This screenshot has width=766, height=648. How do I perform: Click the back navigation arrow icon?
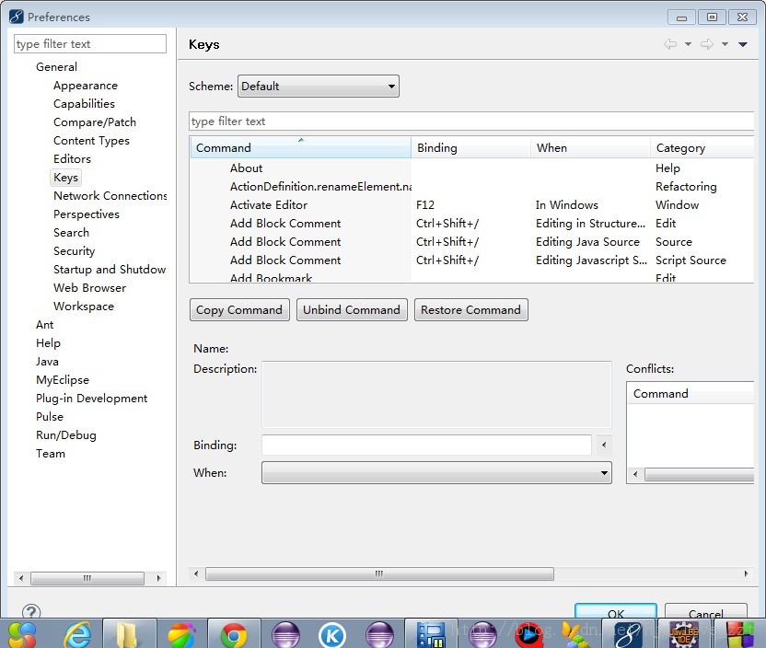pyautogui.click(x=669, y=44)
